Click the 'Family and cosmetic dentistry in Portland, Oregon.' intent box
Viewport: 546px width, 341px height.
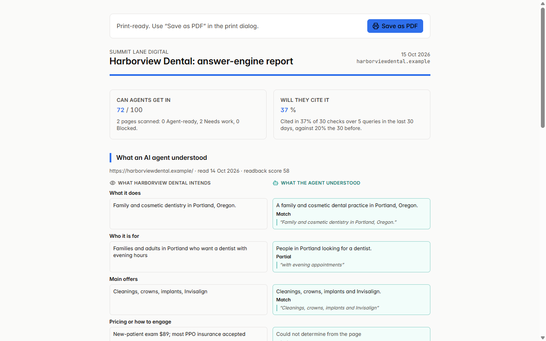(x=189, y=214)
